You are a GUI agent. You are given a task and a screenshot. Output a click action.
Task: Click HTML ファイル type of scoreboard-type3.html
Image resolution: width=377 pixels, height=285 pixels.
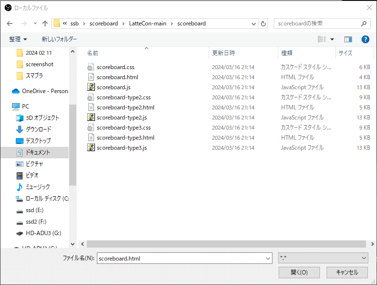(297, 138)
